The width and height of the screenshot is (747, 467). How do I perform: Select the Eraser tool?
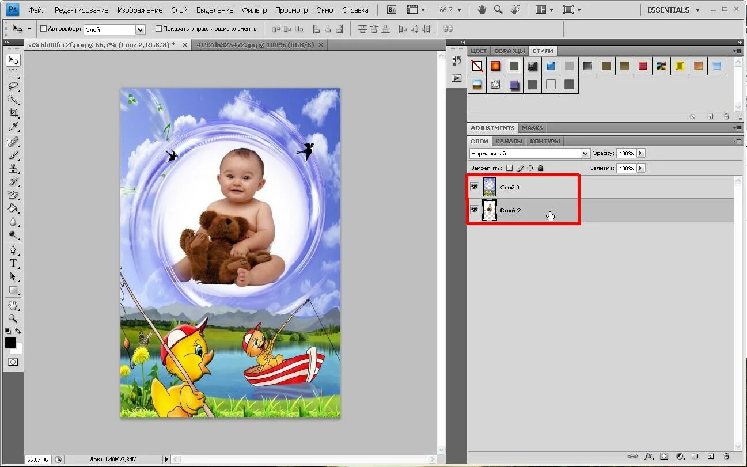(13, 195)
